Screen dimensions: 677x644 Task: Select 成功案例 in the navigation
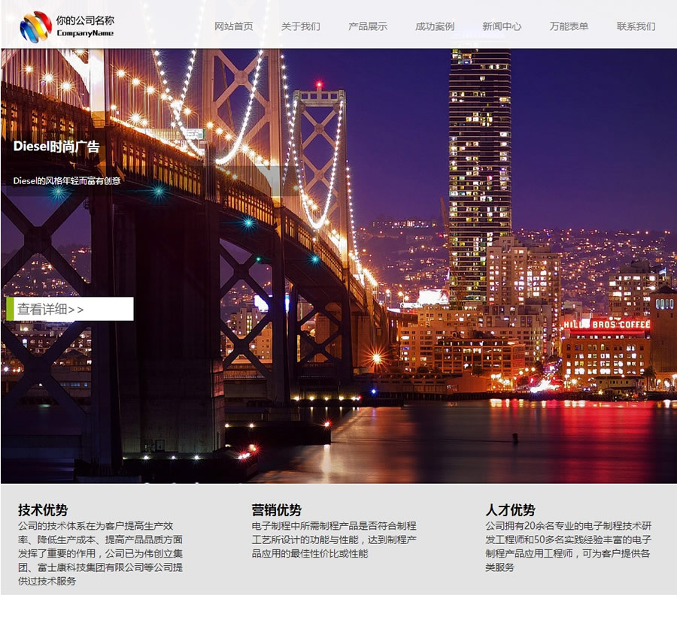434,26
